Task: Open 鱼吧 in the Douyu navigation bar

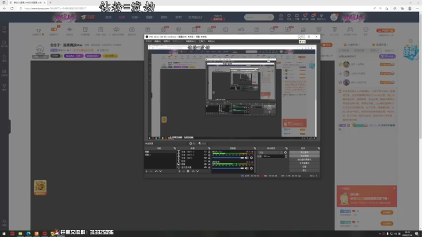Action: click(178, 17)
